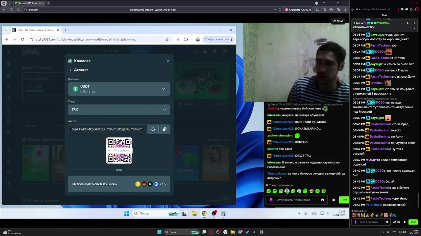Image resolution: width=421 pixels, height=236 pixels.
Task: Open the downloads icon in the main browser
Action: click(345, 10)
